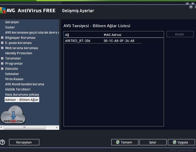Click the AVG logo icon

[x=3, y=11]
